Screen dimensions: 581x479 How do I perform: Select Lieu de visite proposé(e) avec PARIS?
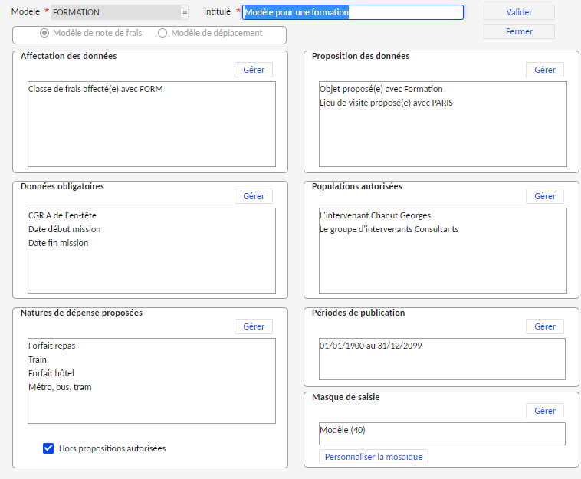pos(386,103)
